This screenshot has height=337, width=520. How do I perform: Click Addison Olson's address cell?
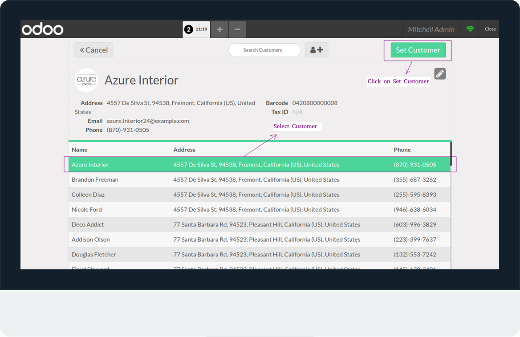pyautogui.click(x=267, y=239)
